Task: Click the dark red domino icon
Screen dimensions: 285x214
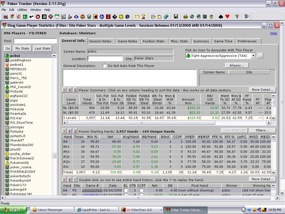Action: click(108, 17)
